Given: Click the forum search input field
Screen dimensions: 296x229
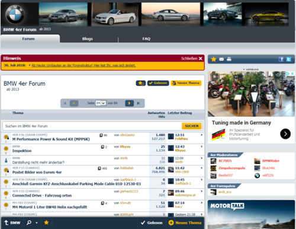Looking at the screenshot, I should [x=92, y=126].
